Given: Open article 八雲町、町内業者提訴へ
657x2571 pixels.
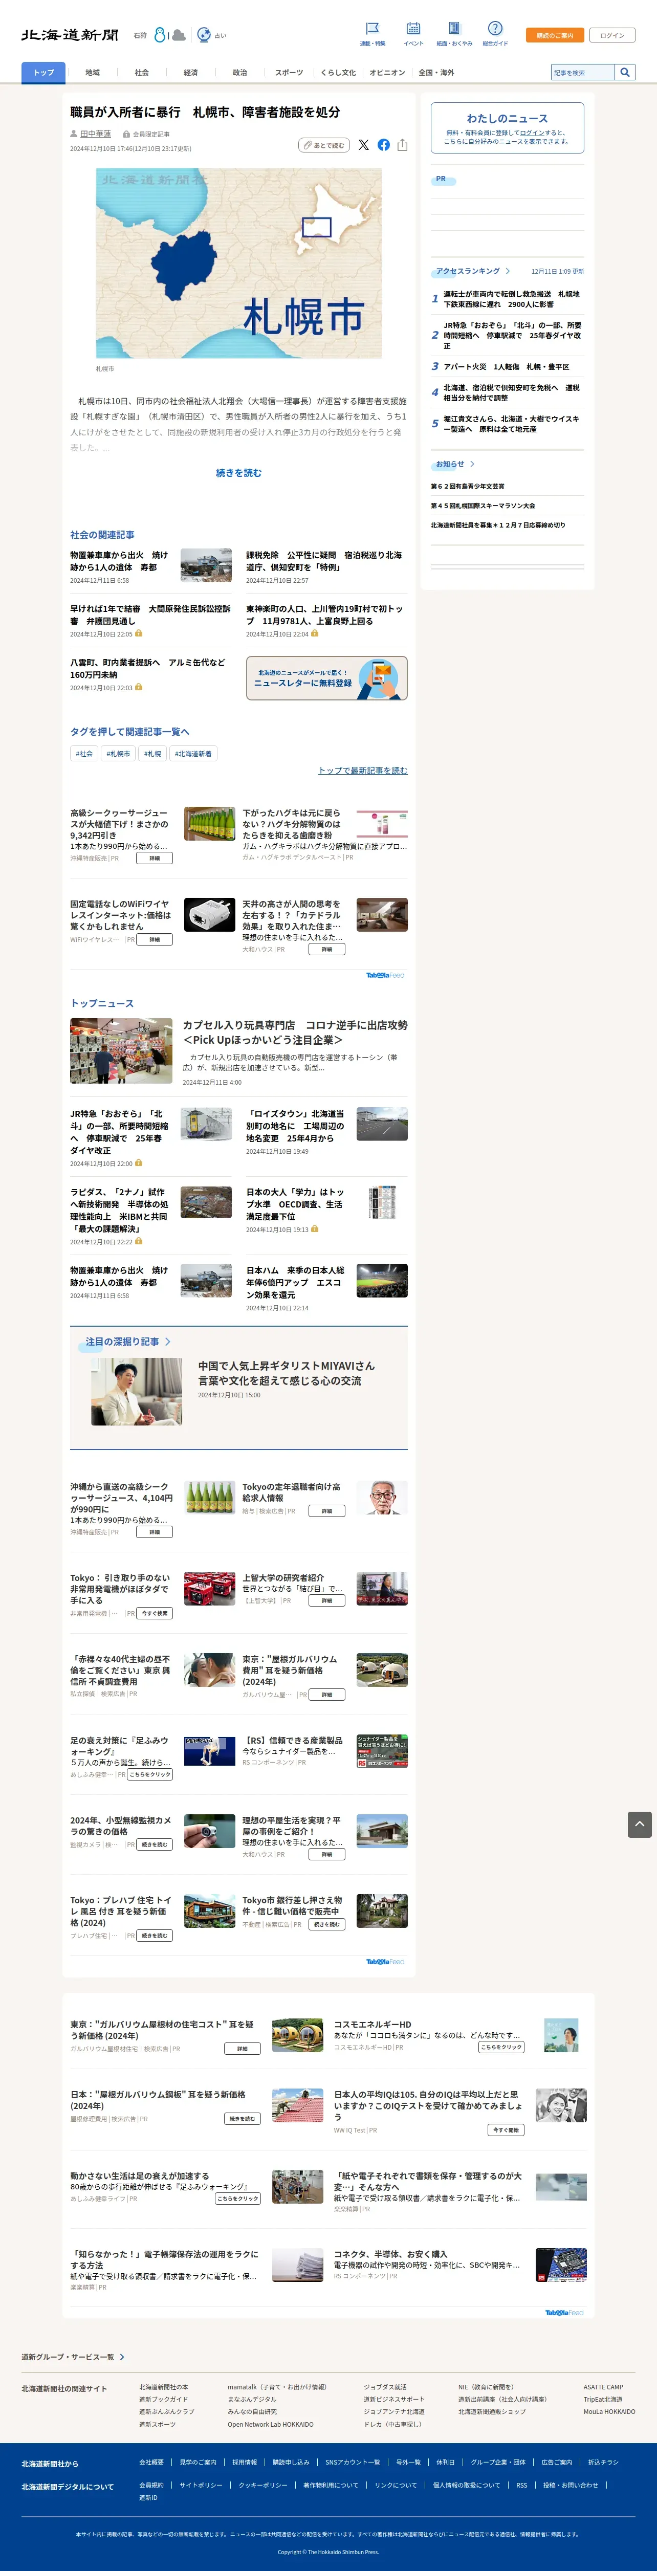Looking at the screenshot, I should pos(148,669).
